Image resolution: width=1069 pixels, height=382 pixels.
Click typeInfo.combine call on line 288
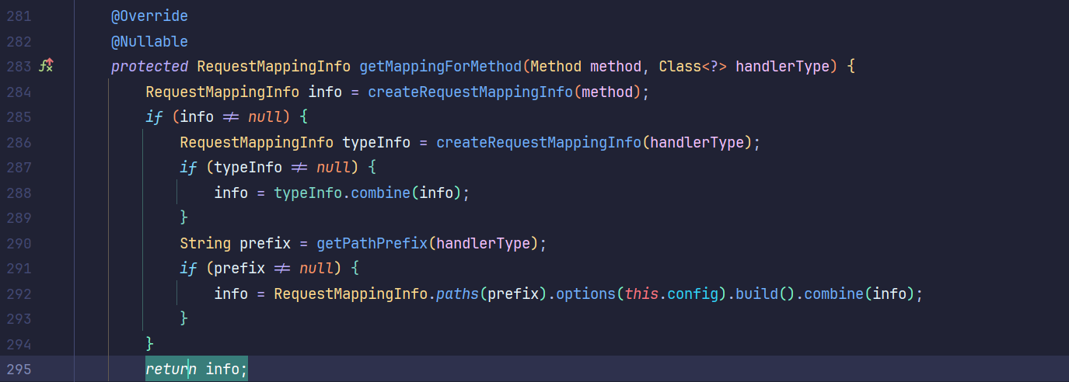[380, 193]
